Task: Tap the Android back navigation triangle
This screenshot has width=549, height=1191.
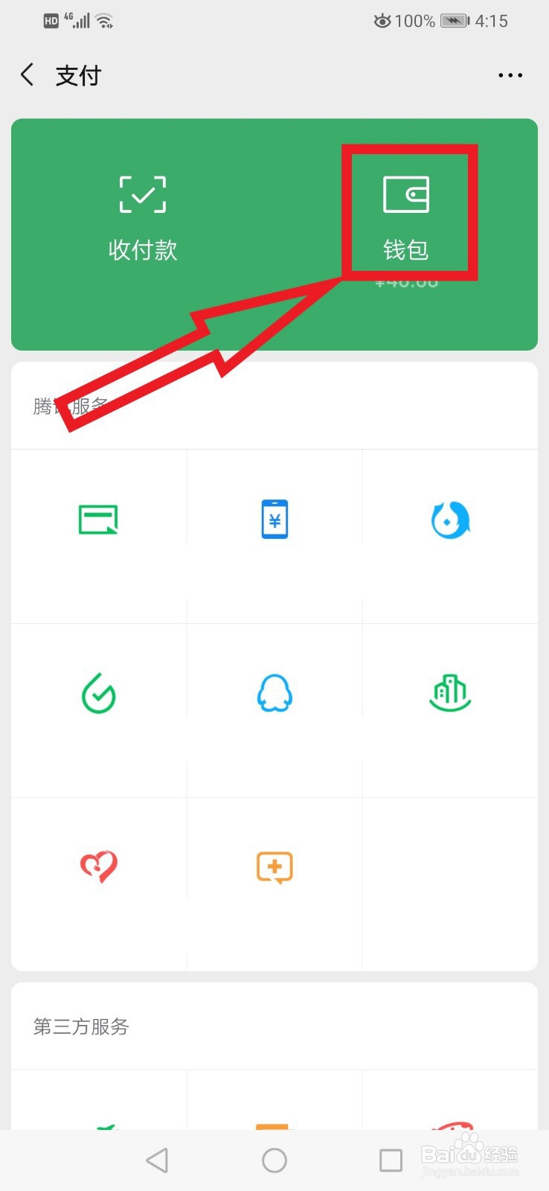Action: 157,1160
